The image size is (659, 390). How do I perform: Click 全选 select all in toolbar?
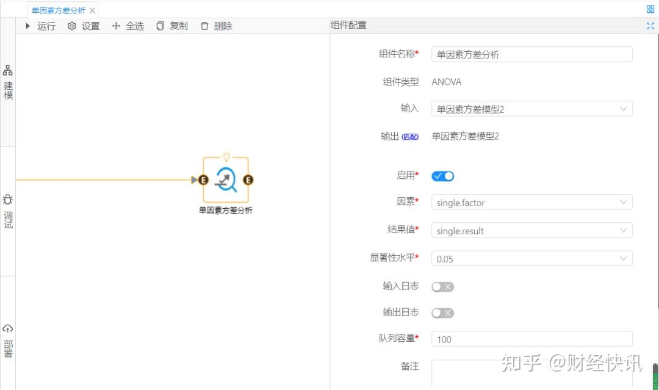click(x=128, y=26)
